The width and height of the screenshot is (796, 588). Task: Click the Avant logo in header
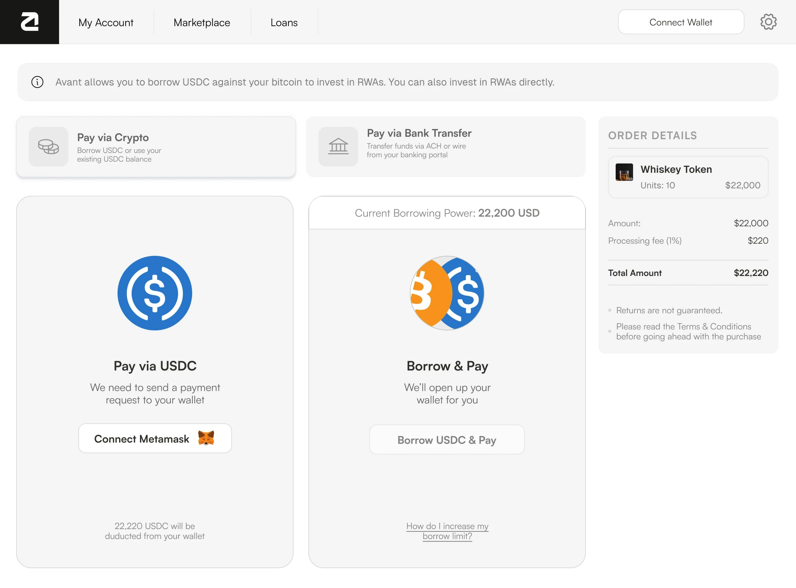point(30,22)
